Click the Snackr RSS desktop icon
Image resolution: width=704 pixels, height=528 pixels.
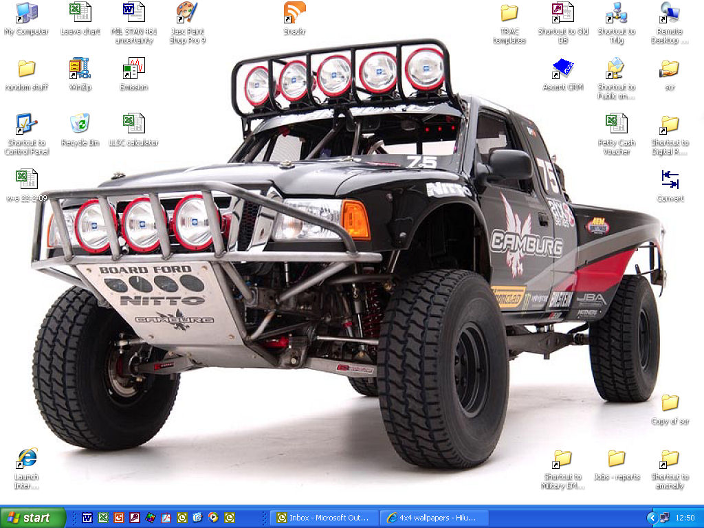coord(294,13)
